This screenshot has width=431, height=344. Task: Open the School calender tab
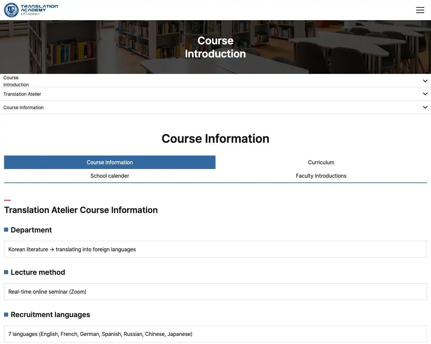pos(110,176)
